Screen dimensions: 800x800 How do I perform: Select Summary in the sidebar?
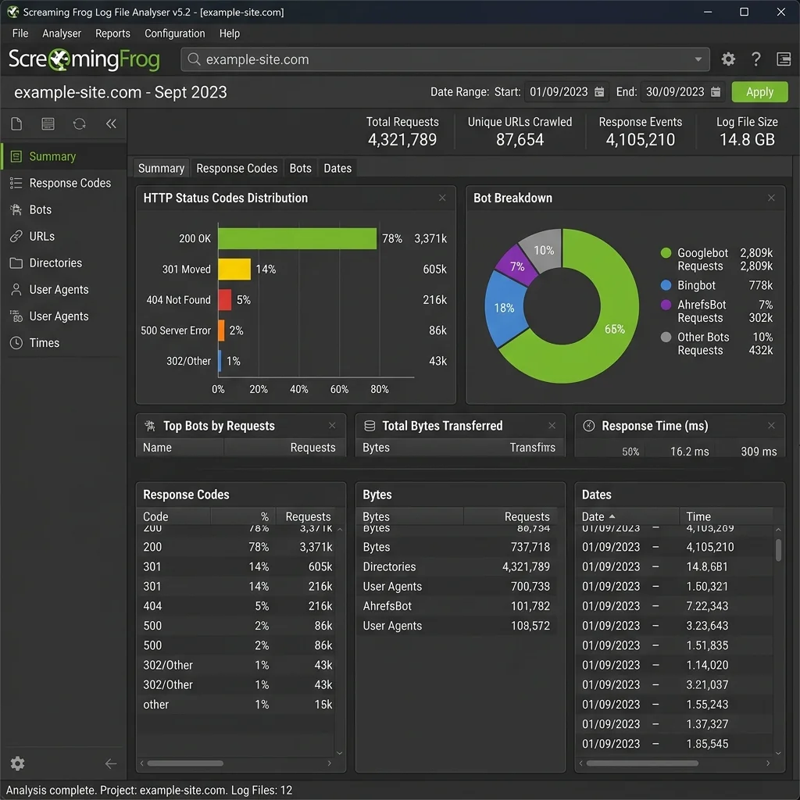[x=63, y=156]
